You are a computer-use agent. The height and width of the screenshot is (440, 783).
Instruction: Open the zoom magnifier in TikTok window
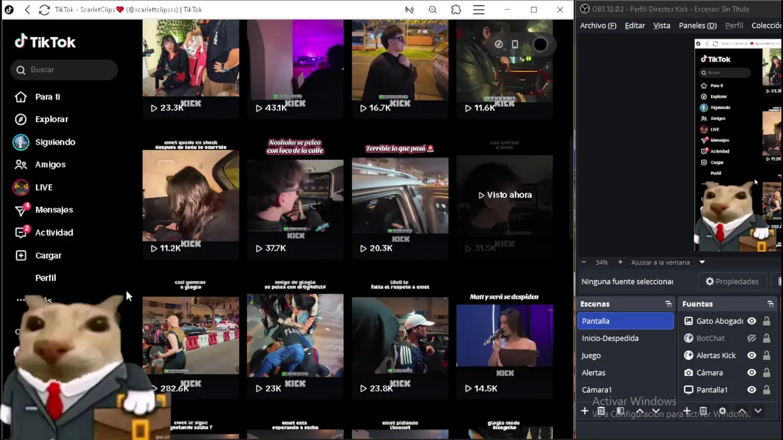tap(432, 10)
